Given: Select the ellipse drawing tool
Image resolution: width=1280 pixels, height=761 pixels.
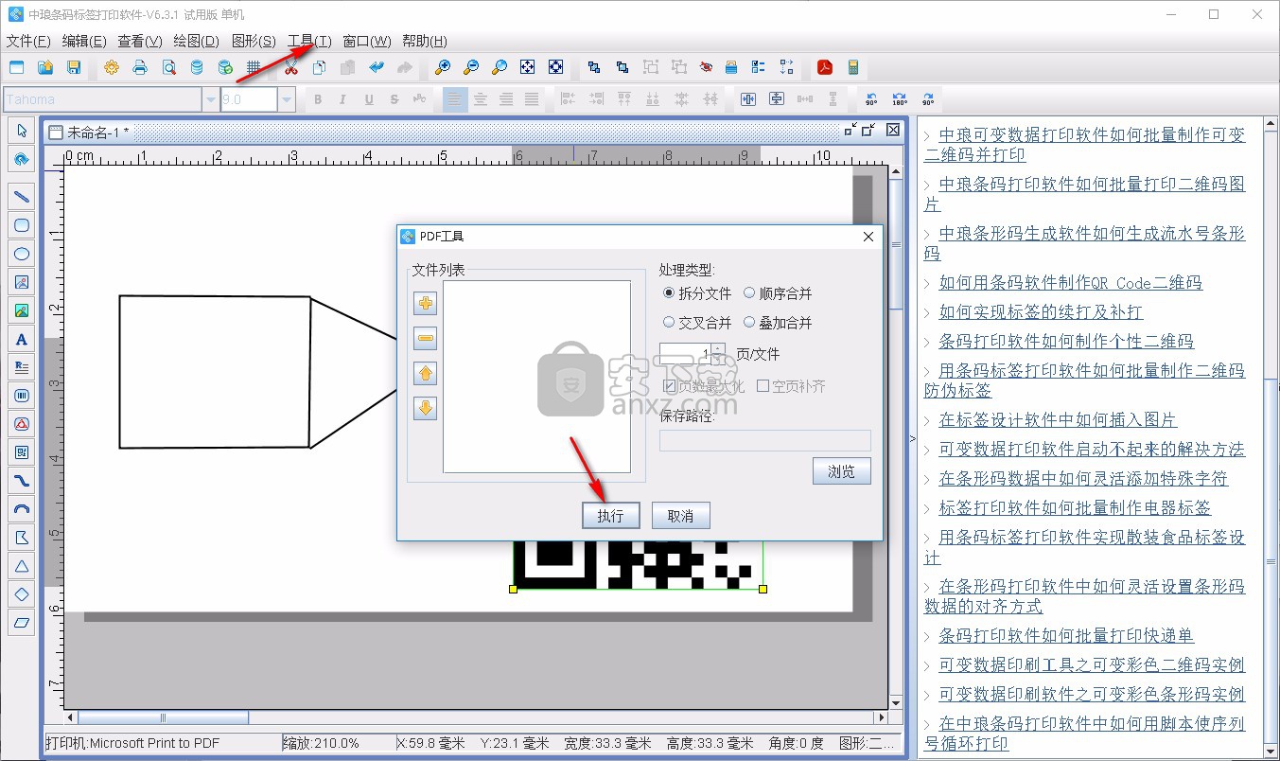Looking at the screenshot, I should [x=22, y=254].
